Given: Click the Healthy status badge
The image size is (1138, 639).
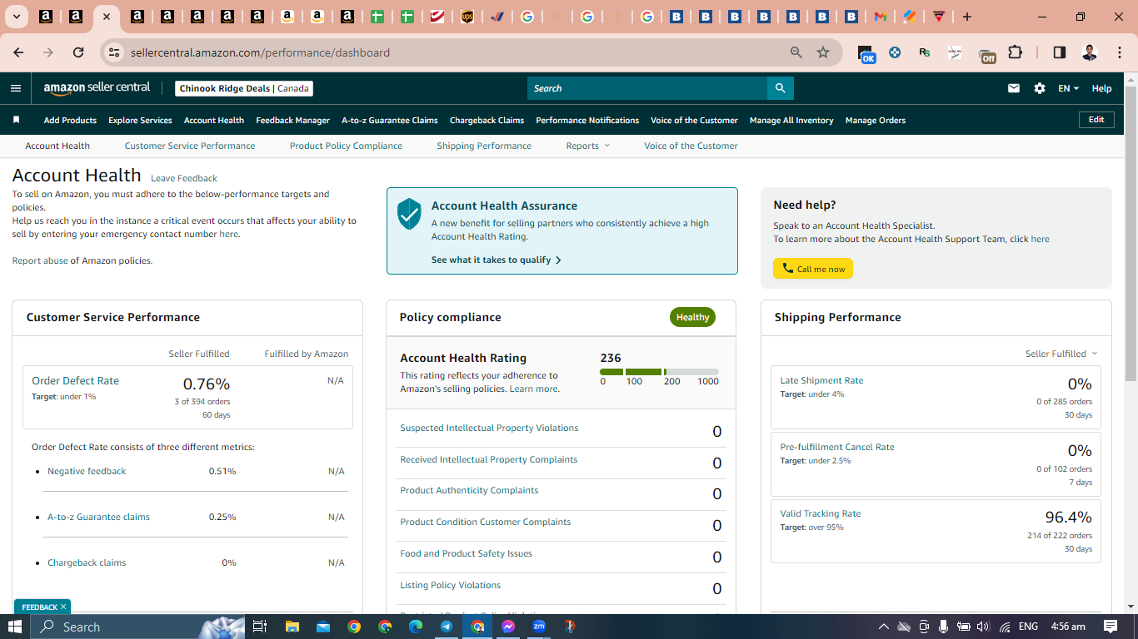Looking at the screenshot, I should point(692,317).
